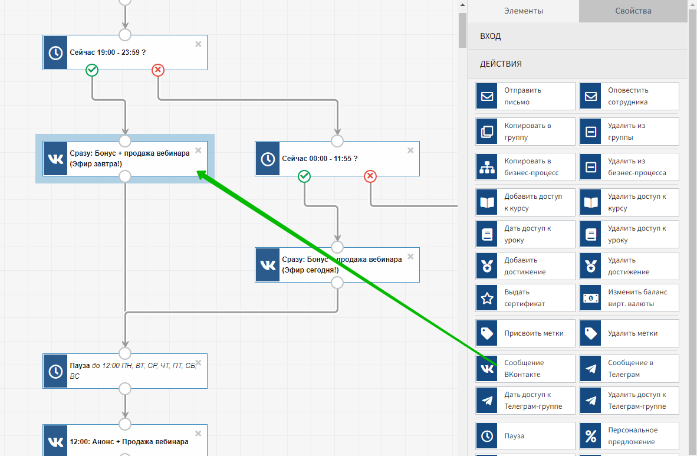Screen dimensions: 697x456
Task: Open the Свойства tab
Action: tap(633, 11)
